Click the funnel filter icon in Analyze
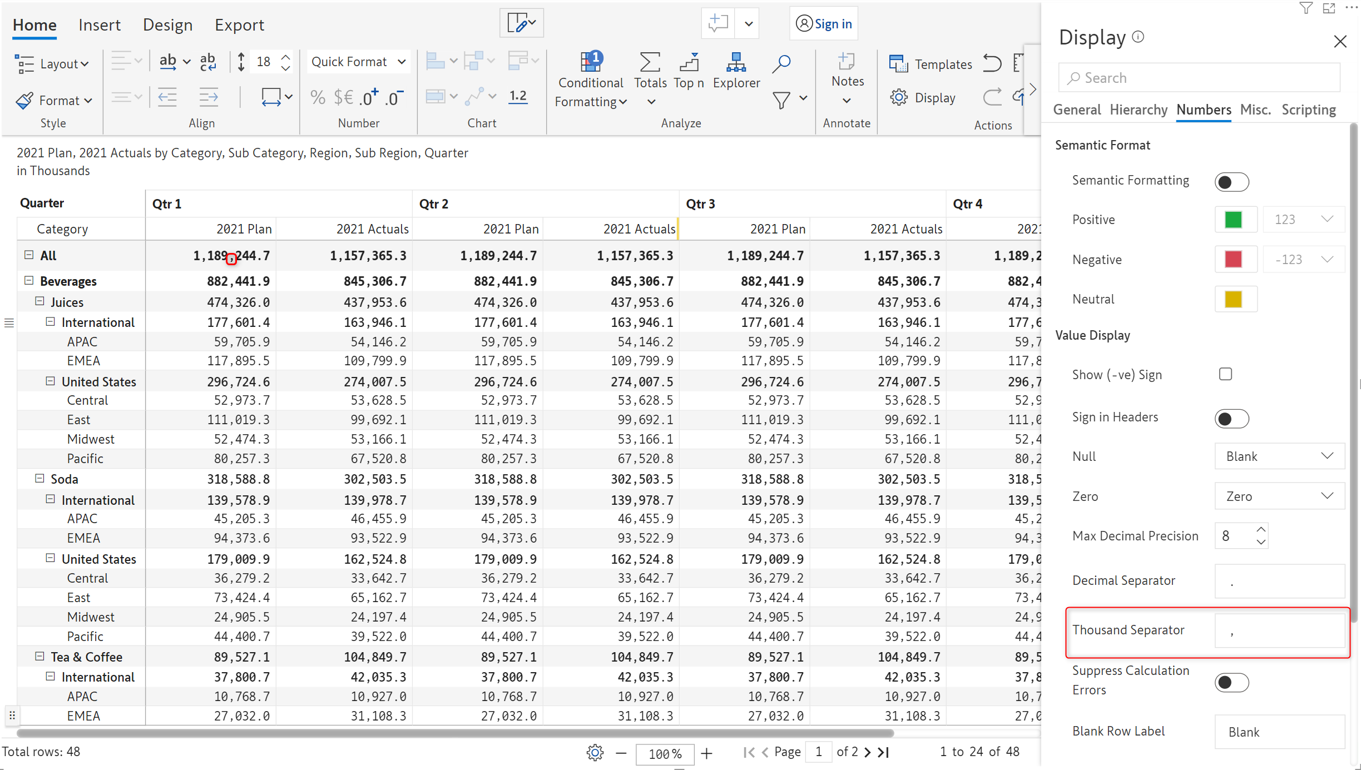Screen dimensions: 1361x770 [781, 100]
